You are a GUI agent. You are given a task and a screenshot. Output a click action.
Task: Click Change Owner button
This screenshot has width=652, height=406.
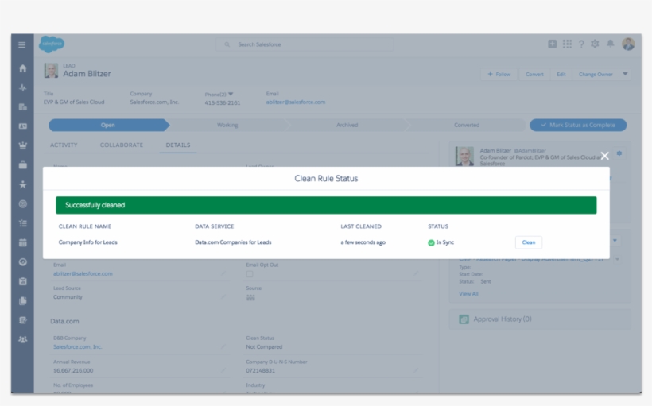tap(596, 75)
